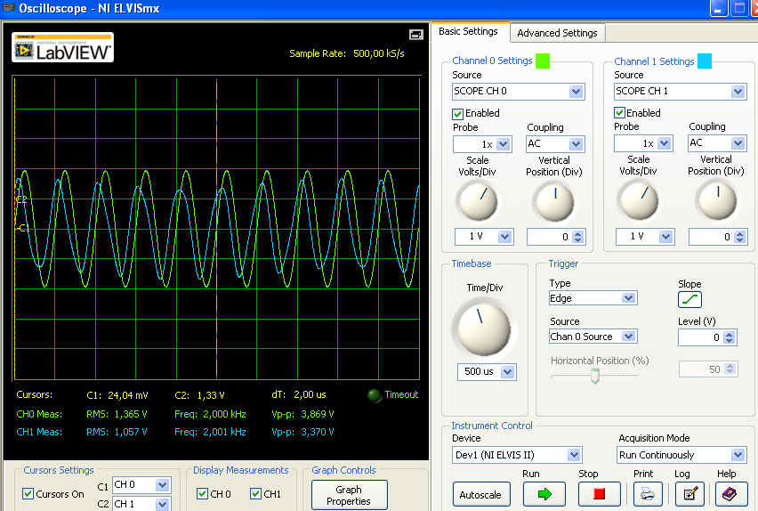The height and width of the screenshot is (511, 758).
Task: Click the trigger Level (V) stepper arrows
Action: pyautogui.click(x=730, y=337)
